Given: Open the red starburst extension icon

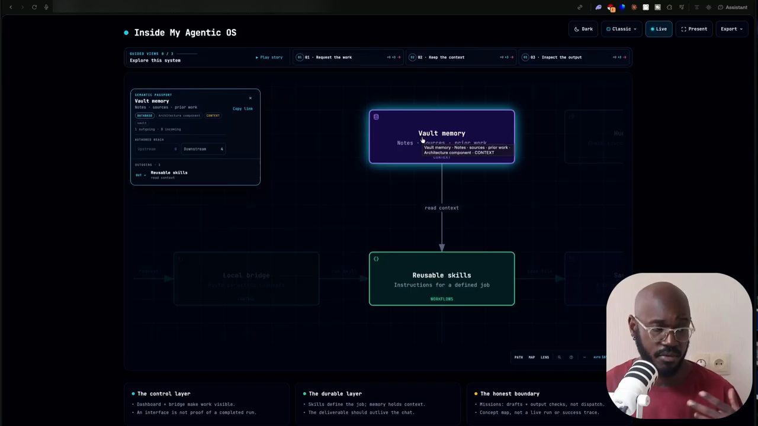Looking at the screenshot, I should [634, 7].
